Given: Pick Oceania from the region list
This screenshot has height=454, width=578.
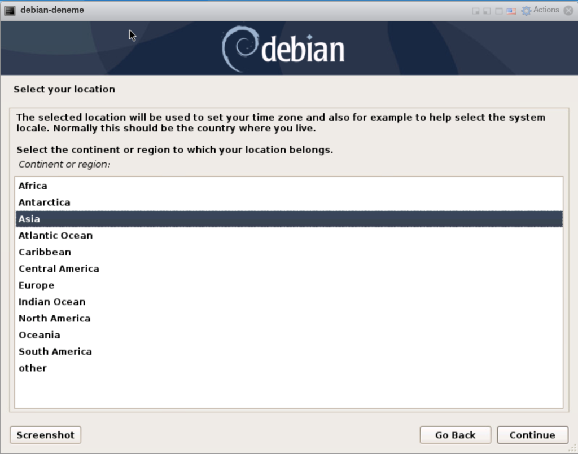Looking at the screenshot, I should (x=289, y=334).
